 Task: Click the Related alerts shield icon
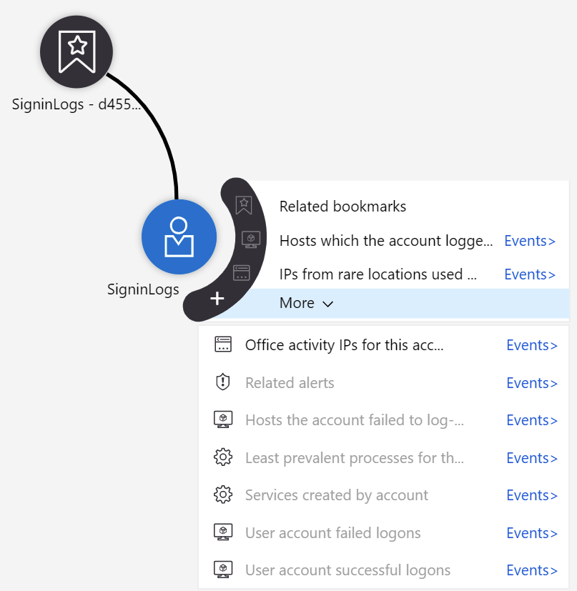(x=223, y=382)
